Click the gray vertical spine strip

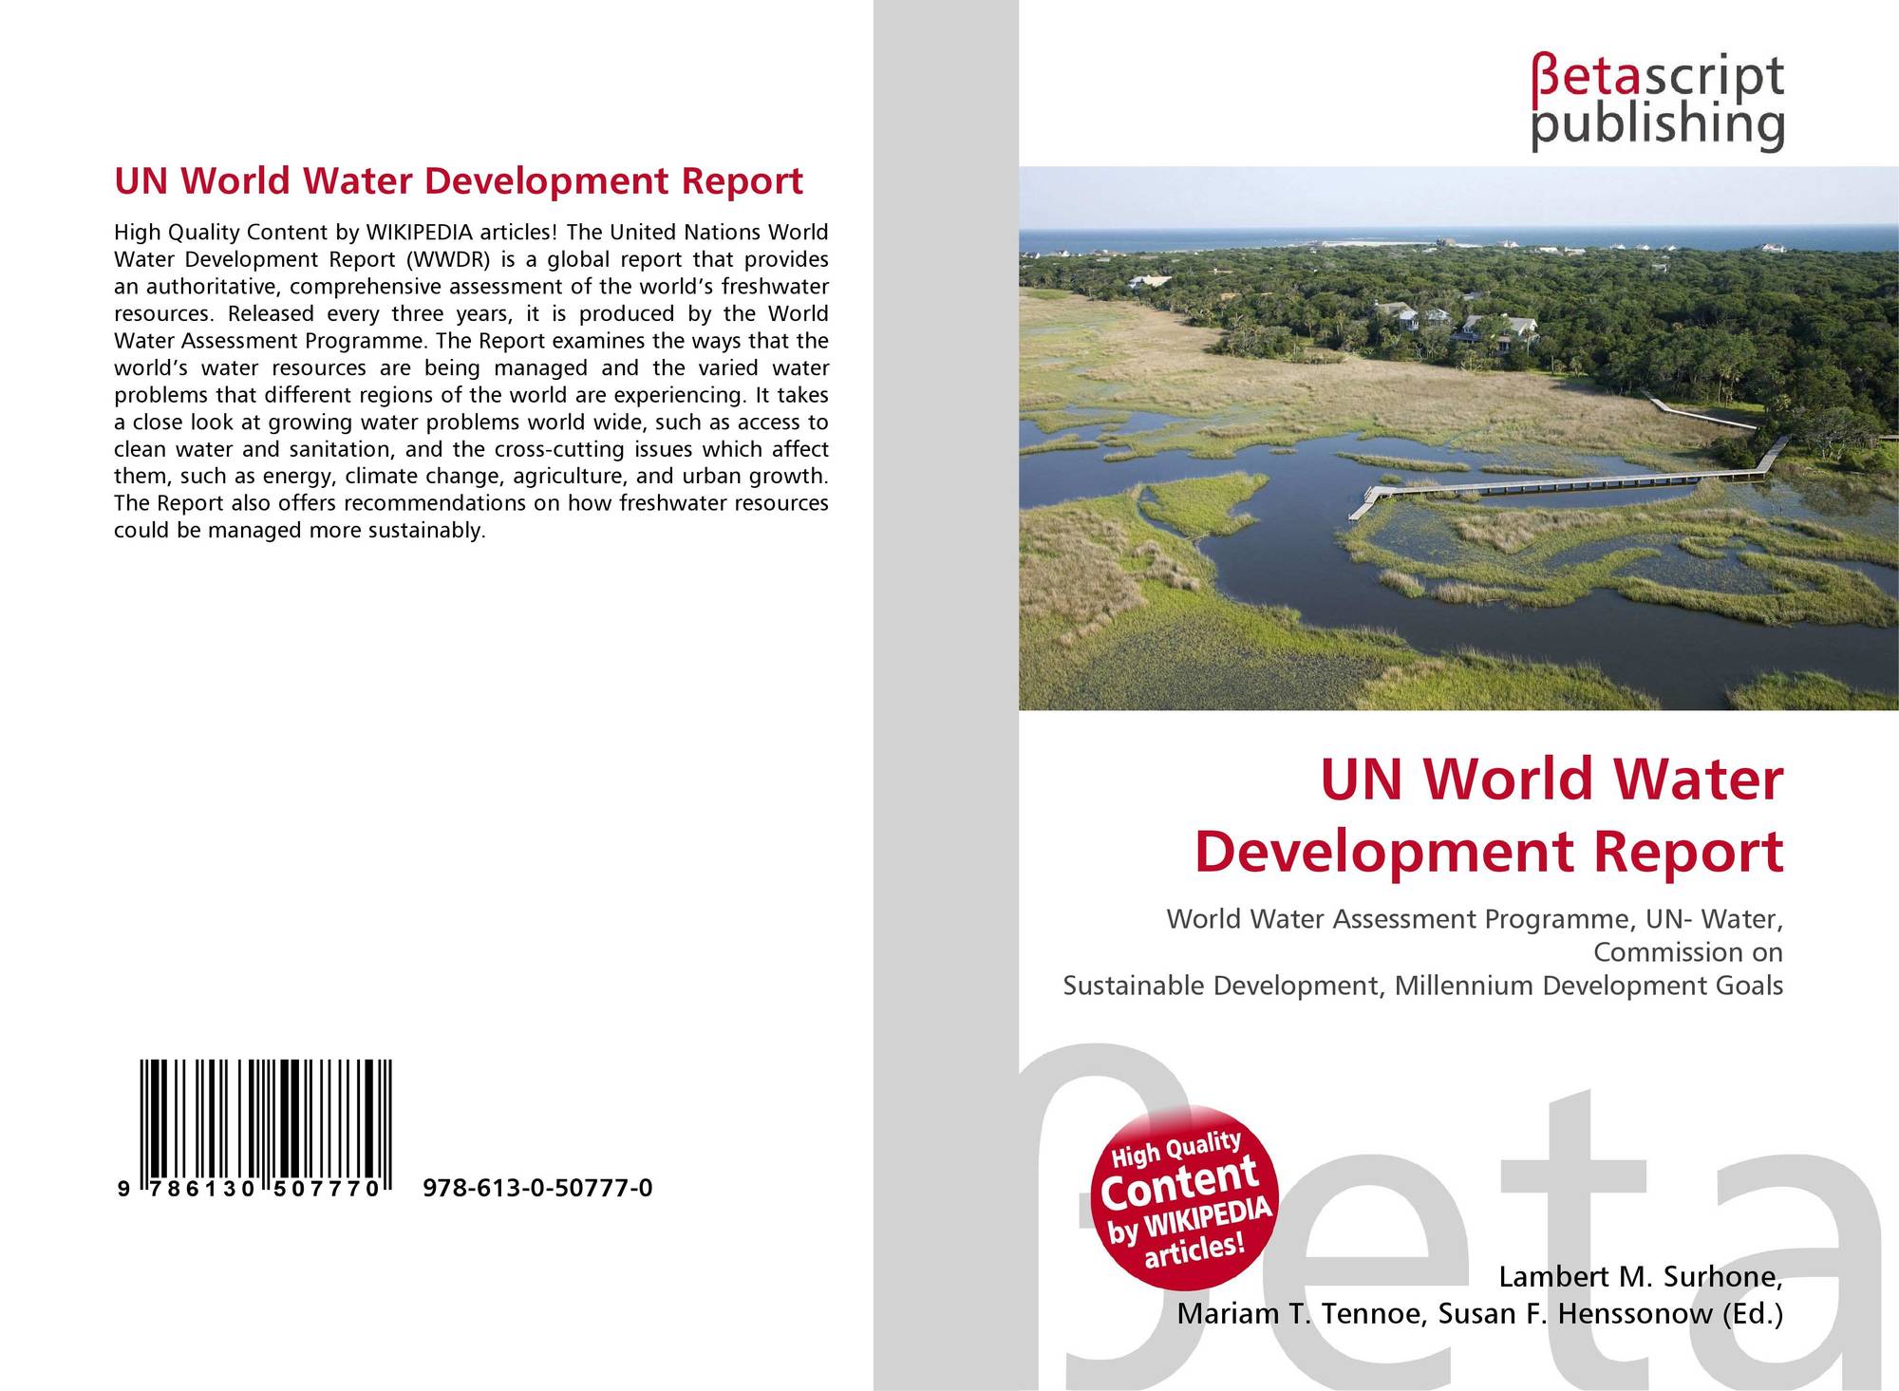click(x=946, y=570)
